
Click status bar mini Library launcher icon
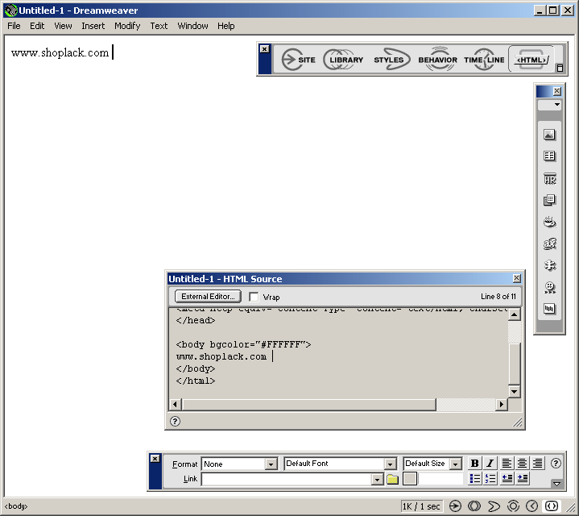click(x=474, y=506)
